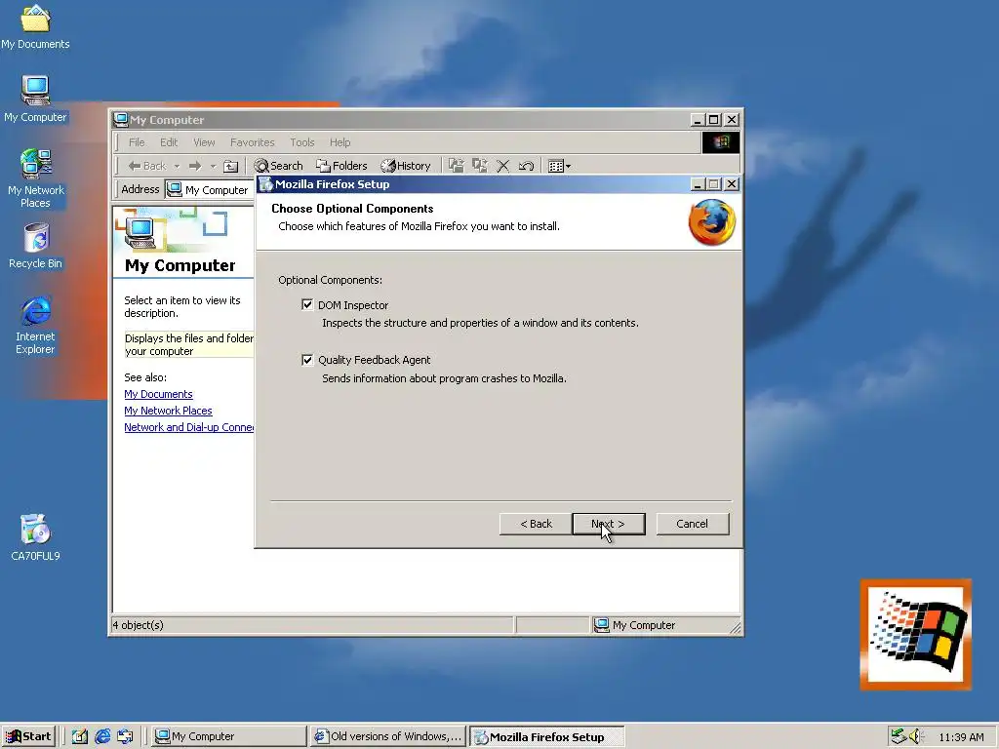Uncheck the Quality Feedback Agent checkbox

(x=307, y=360)
